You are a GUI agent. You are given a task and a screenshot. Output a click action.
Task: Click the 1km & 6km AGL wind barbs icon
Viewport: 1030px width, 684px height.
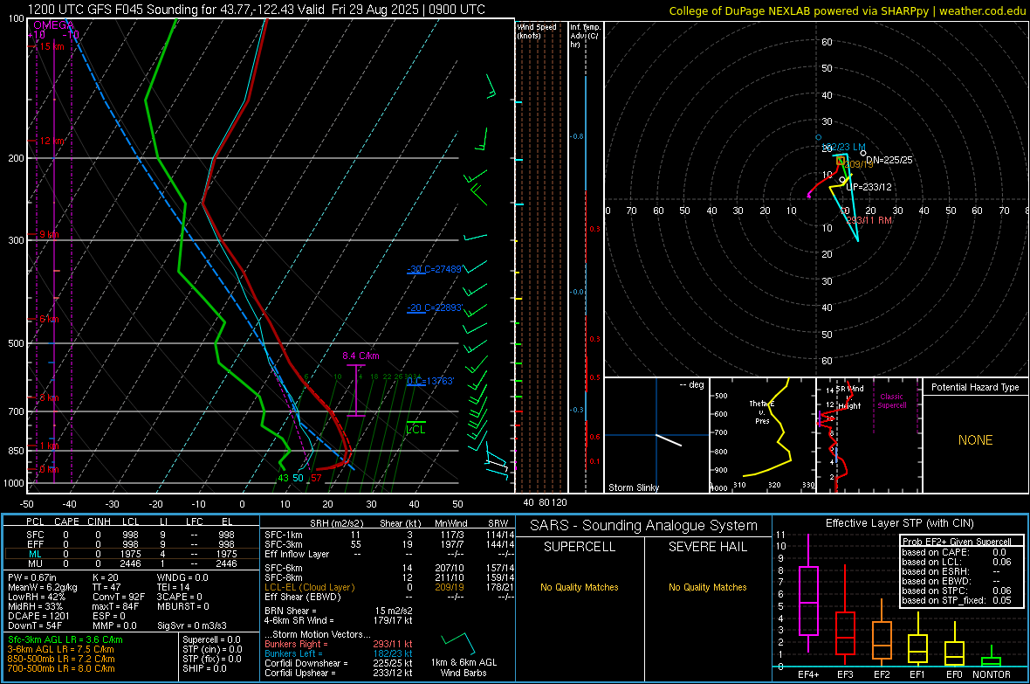[458, 641]
